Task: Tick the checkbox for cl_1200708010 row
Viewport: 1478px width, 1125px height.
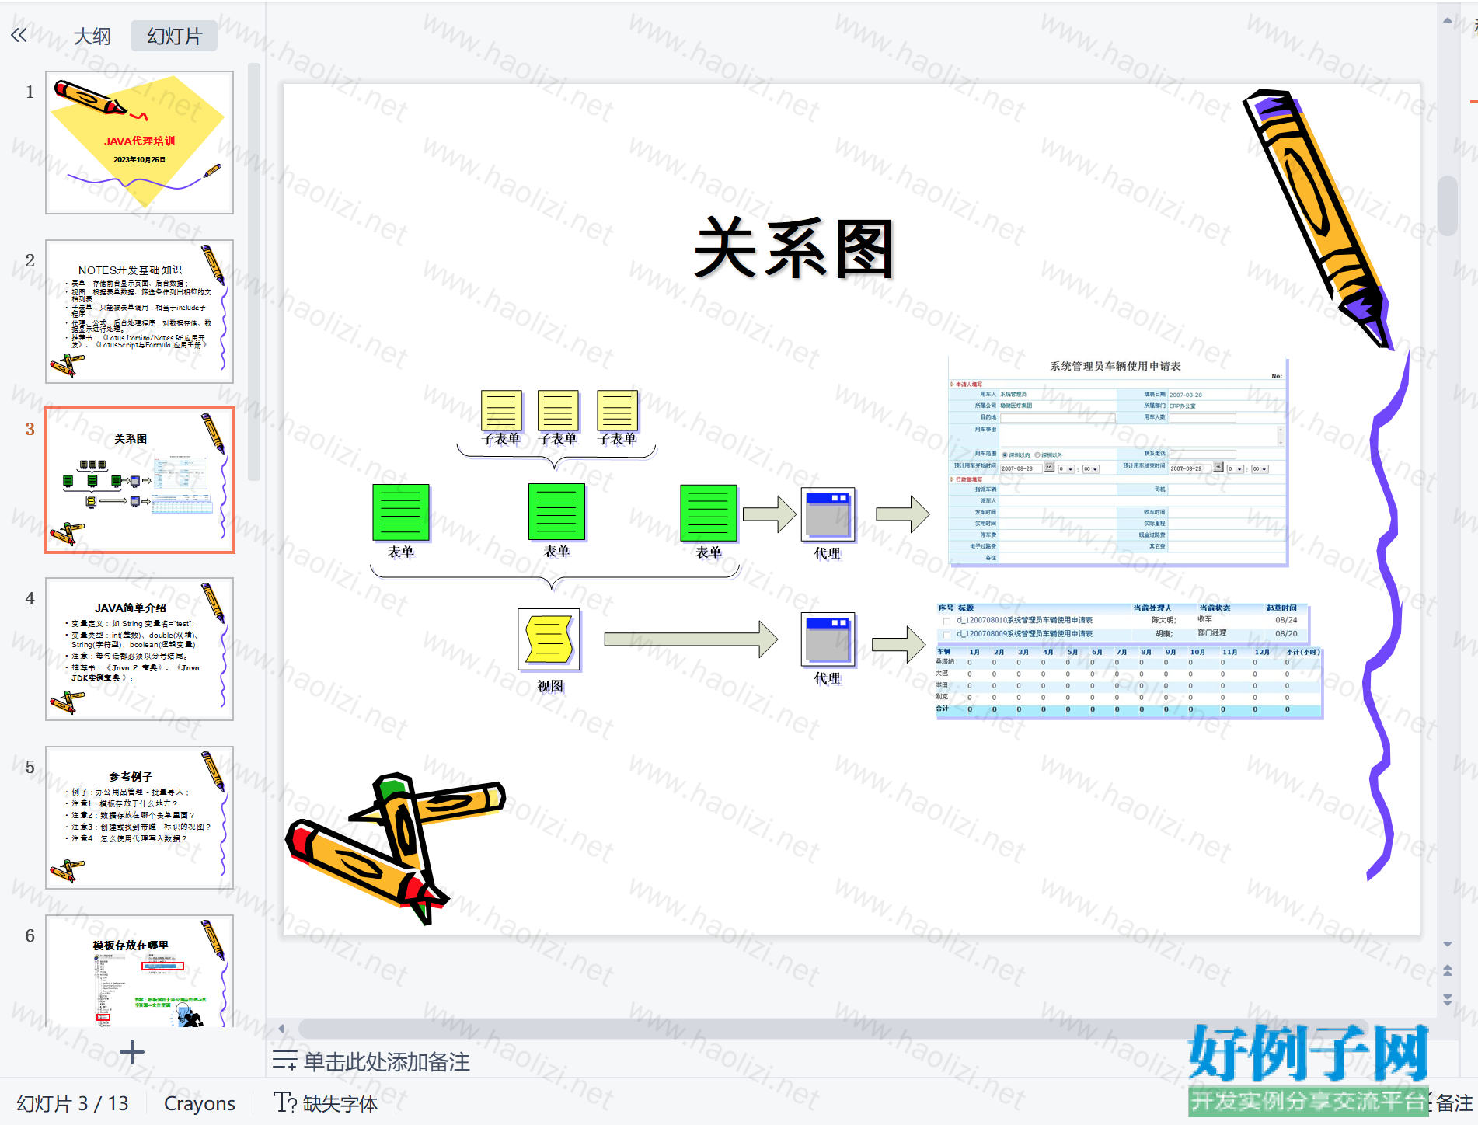Action: point(946,621)
